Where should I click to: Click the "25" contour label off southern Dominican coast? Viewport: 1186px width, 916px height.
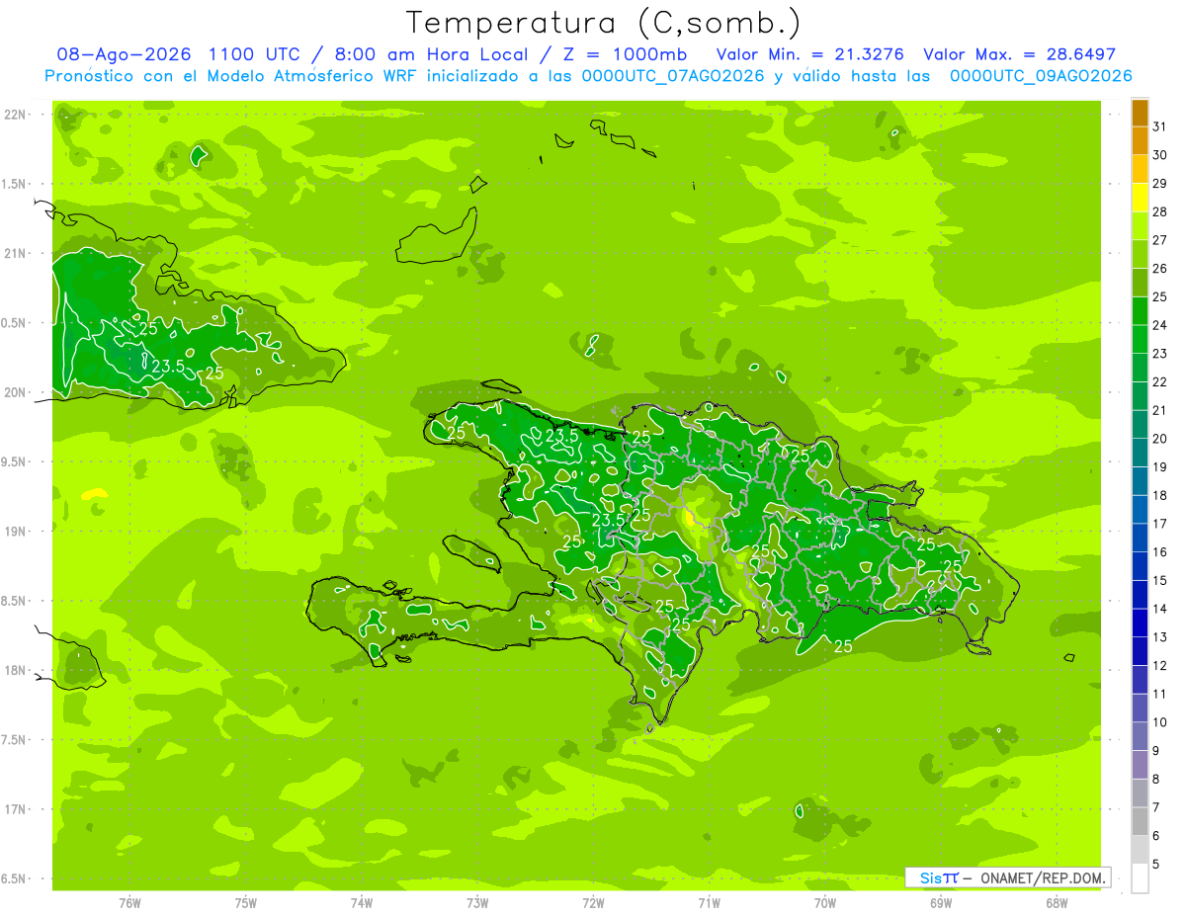click(x=844, y=646)
